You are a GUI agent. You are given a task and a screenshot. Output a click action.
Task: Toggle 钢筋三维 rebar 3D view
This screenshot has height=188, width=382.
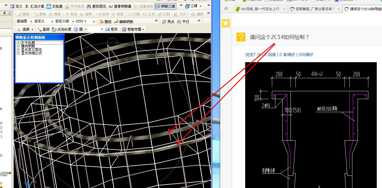[x=166, y=6]
